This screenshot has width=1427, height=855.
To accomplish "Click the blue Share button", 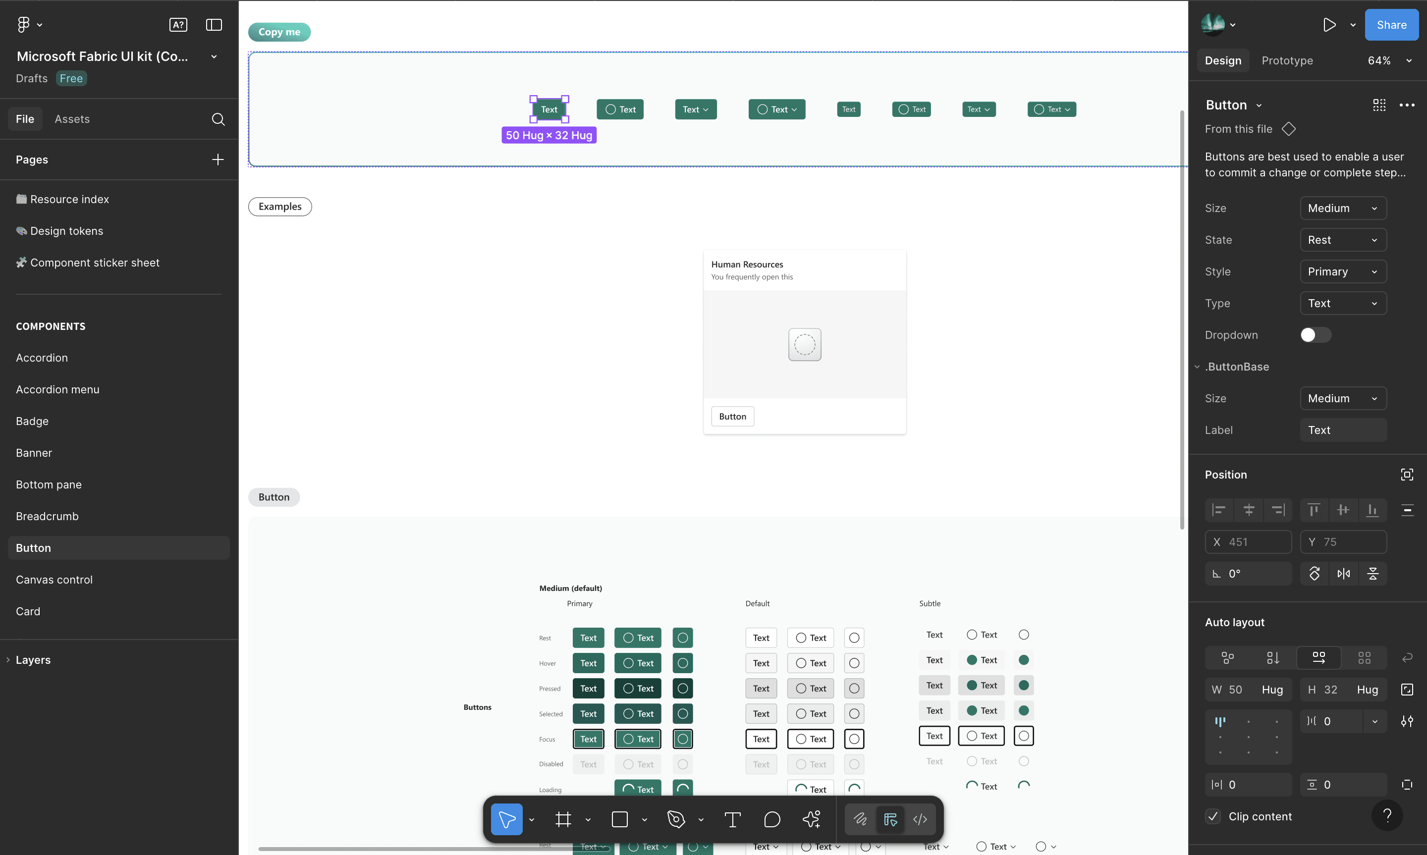I will [1391, 25].
